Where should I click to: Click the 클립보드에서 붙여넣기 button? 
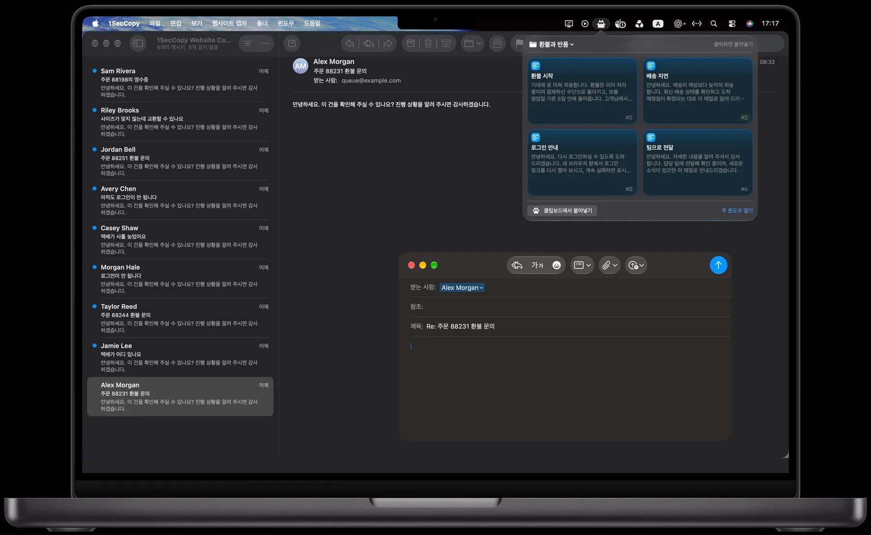[x=562, y=210]
